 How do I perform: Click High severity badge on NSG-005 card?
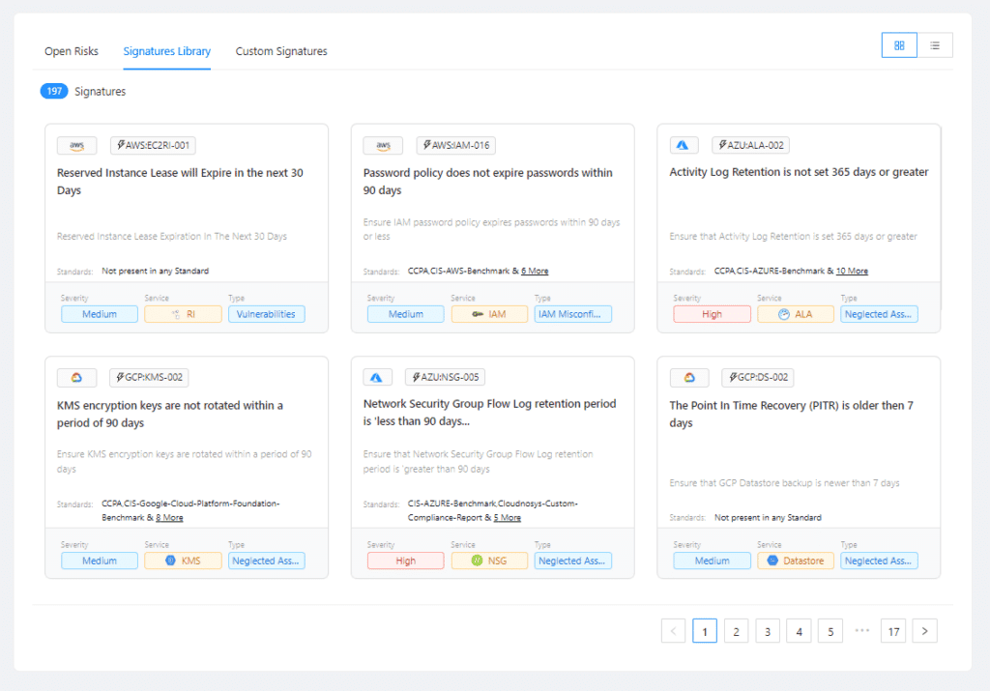(x=405, y=561)
